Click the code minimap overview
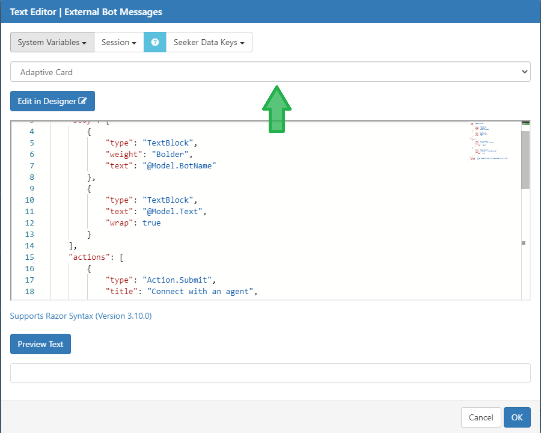Image resolution: width=541 pixels, height=433 pixels. tap(488, 141)
